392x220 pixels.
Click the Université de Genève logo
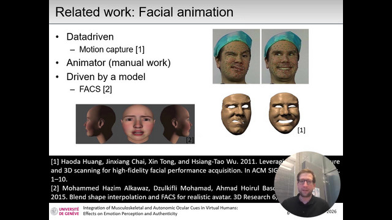tap(65, 211)
